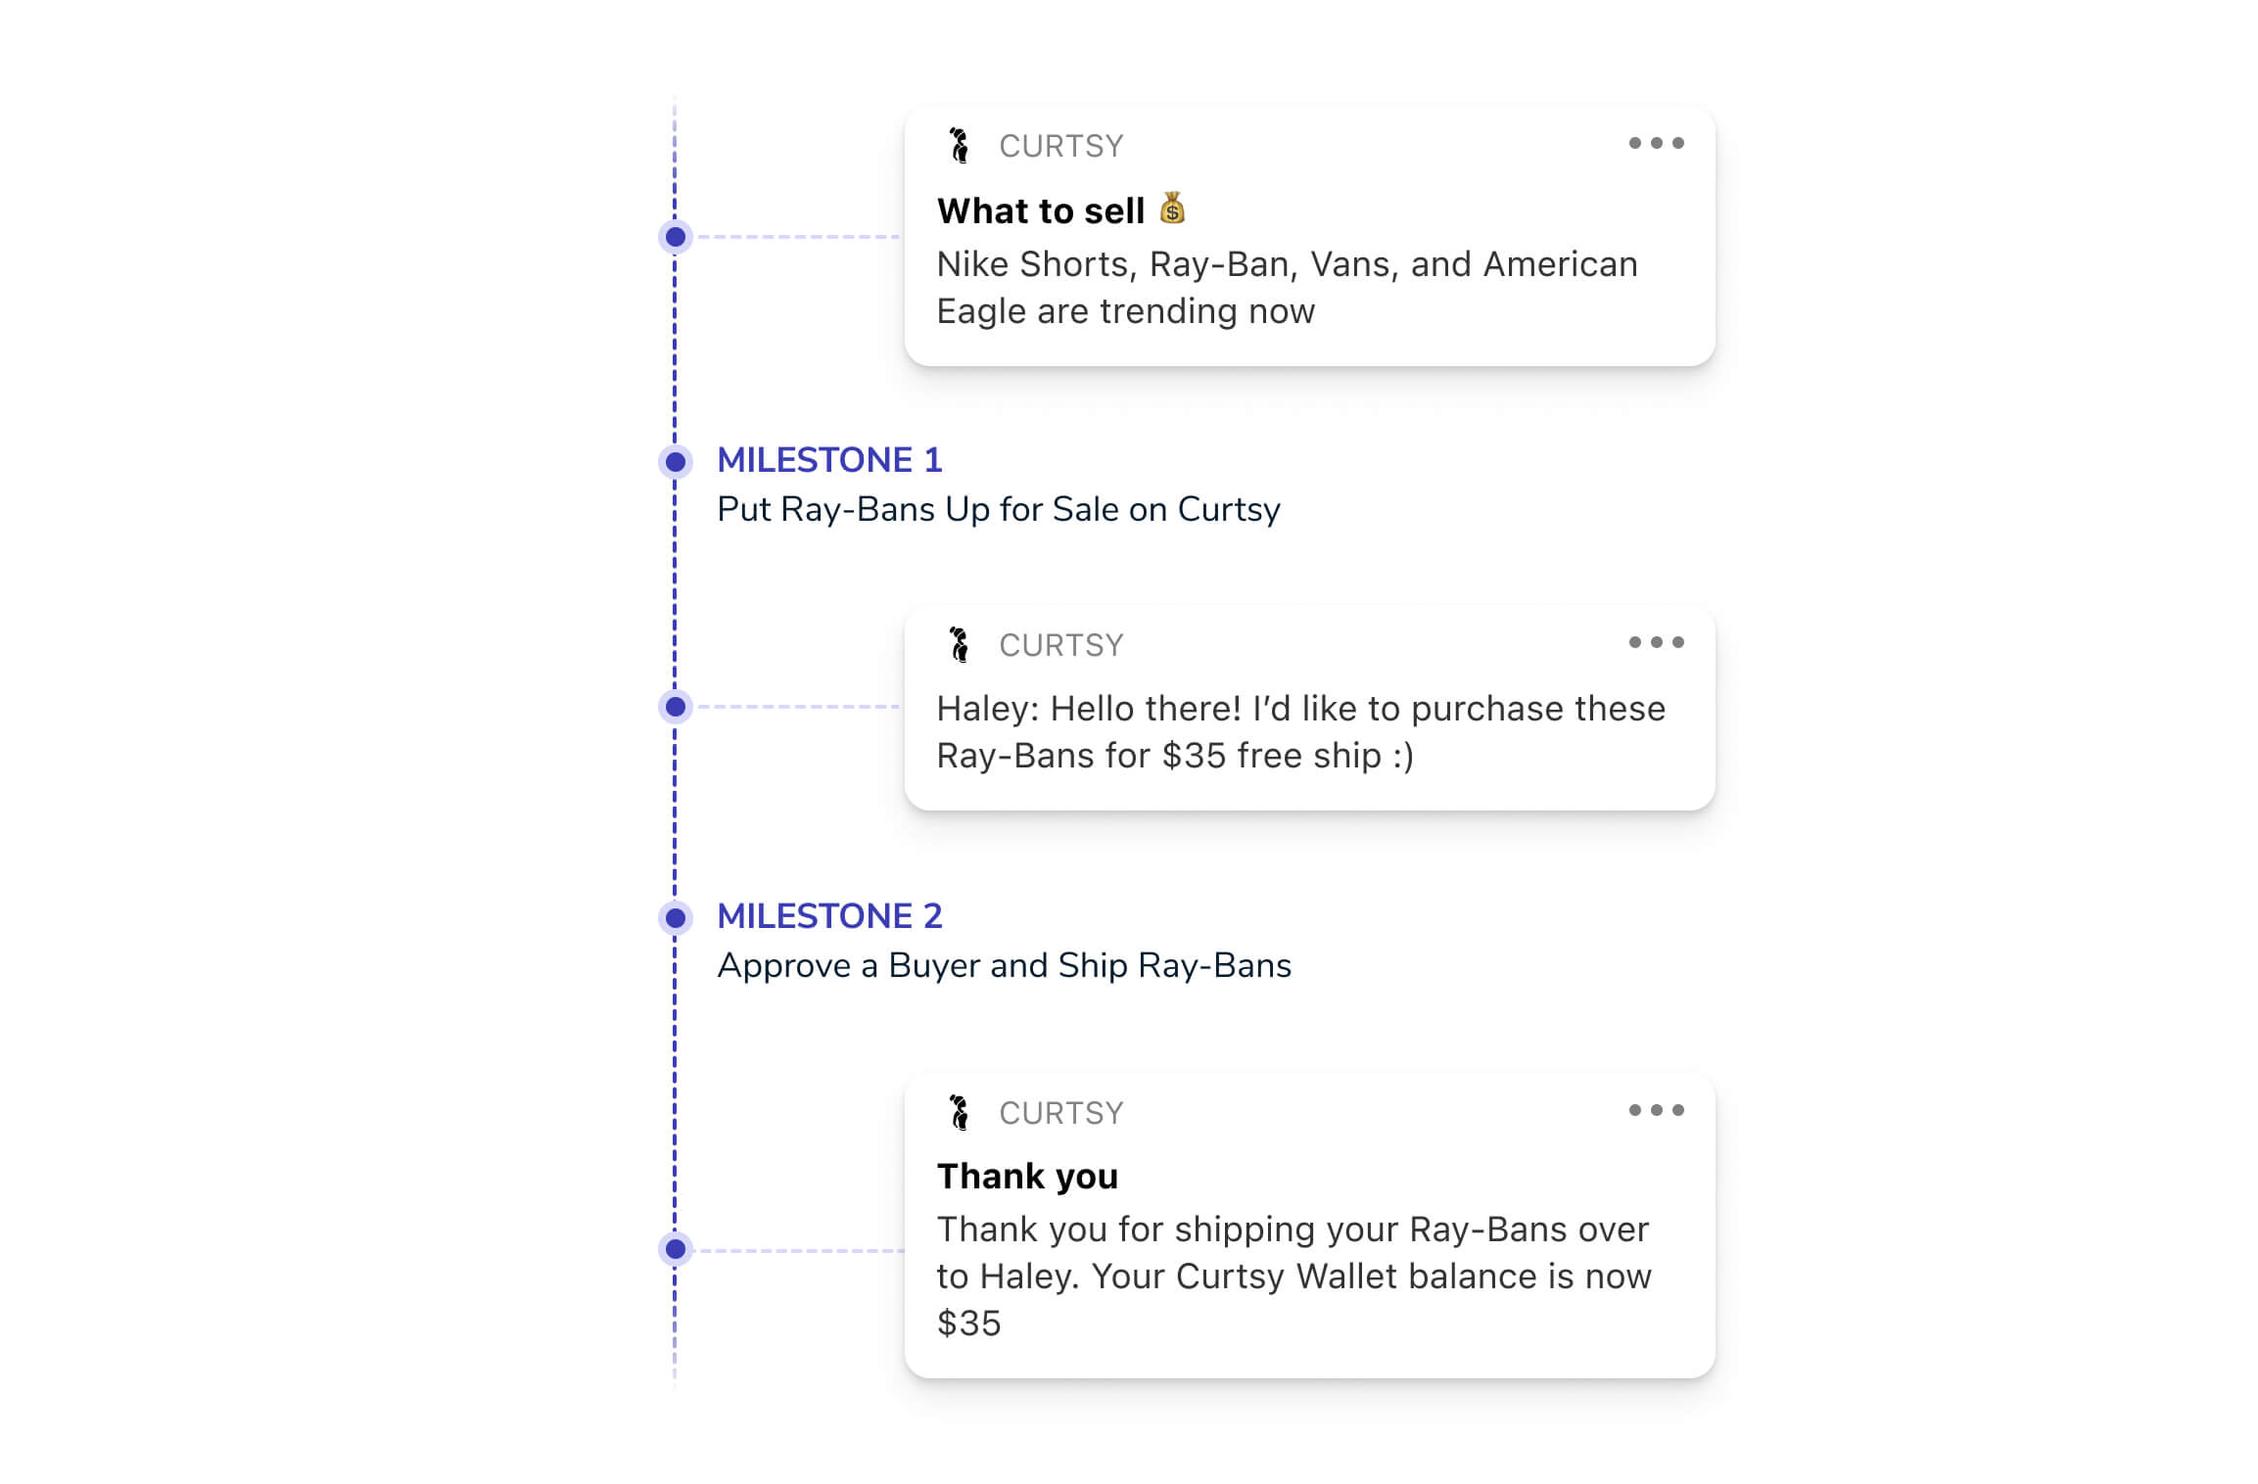The height and width of the screenshot is (1484, 2258).
Task: Click Haley's purchase offer message text
Action: tap(1300, 731)
